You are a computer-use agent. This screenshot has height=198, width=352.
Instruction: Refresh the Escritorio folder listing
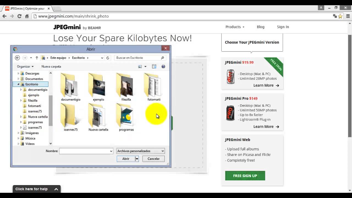(108, 58)
